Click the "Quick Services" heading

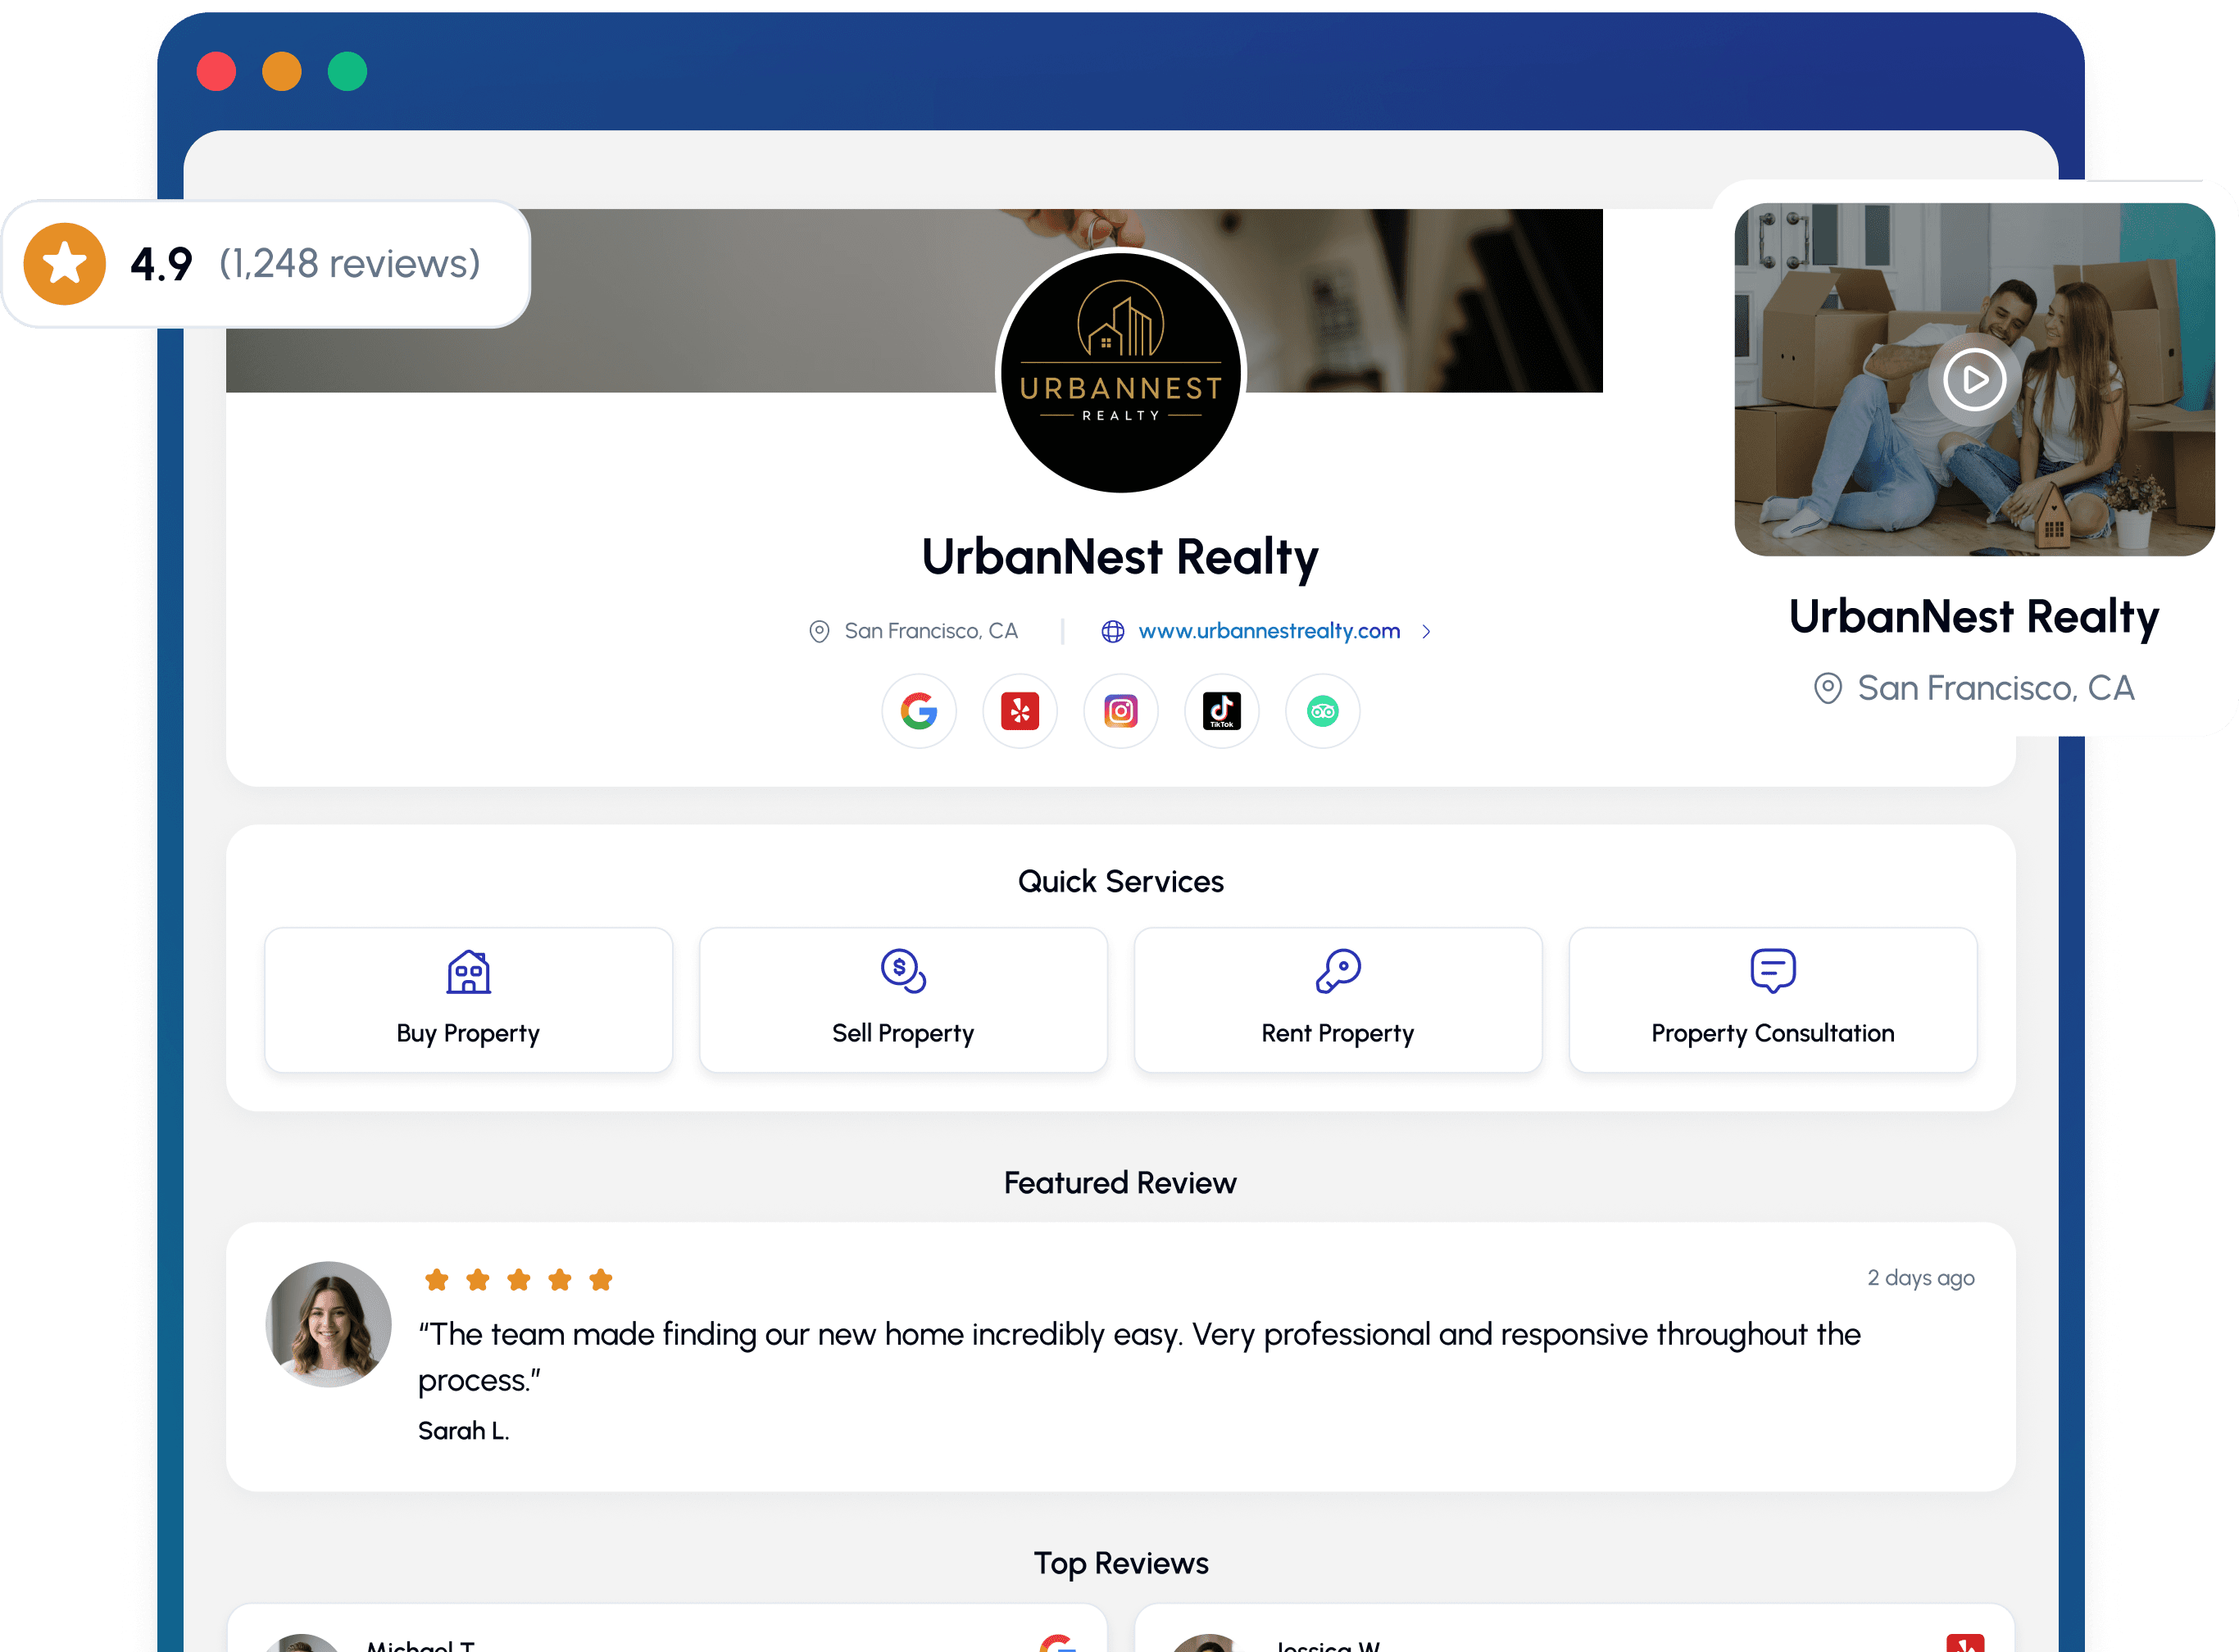(x=1120, y=882)
